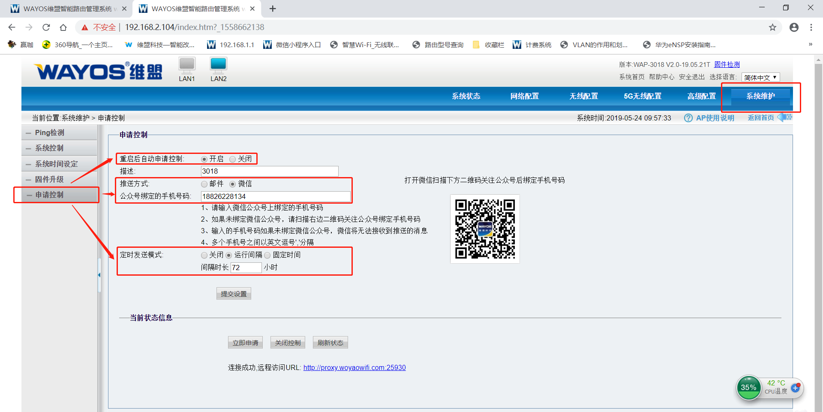Click the 帮助中心 link
This screenshot has width=823, height=412.
661,77
